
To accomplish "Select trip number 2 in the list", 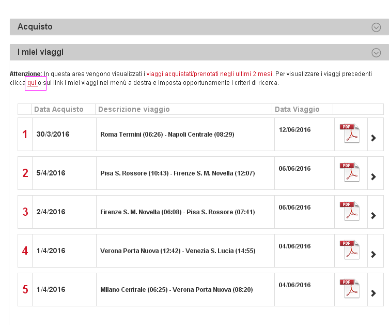I will coord(25,173).
